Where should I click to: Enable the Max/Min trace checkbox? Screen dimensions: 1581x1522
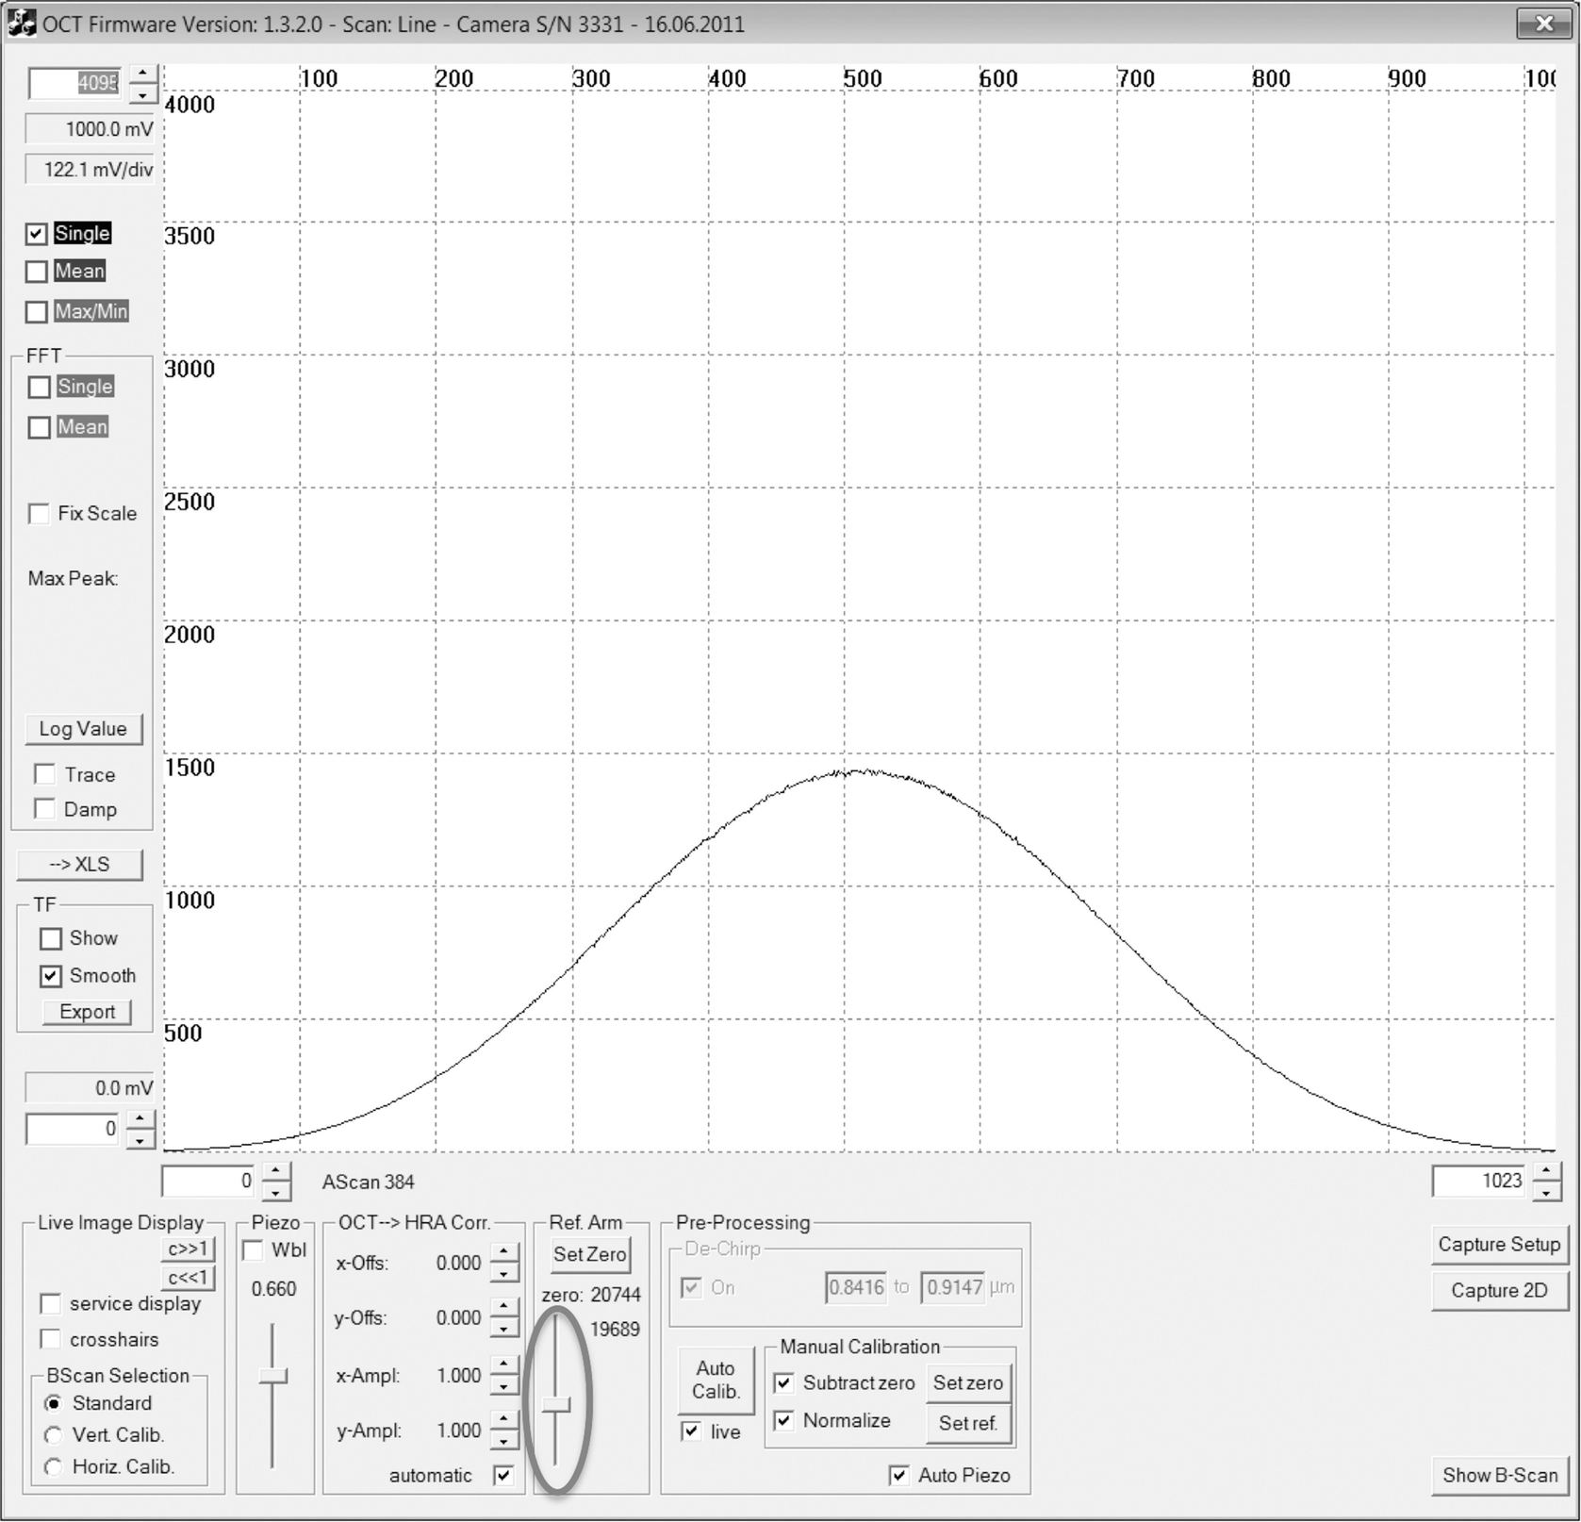(x=37, y=312)
